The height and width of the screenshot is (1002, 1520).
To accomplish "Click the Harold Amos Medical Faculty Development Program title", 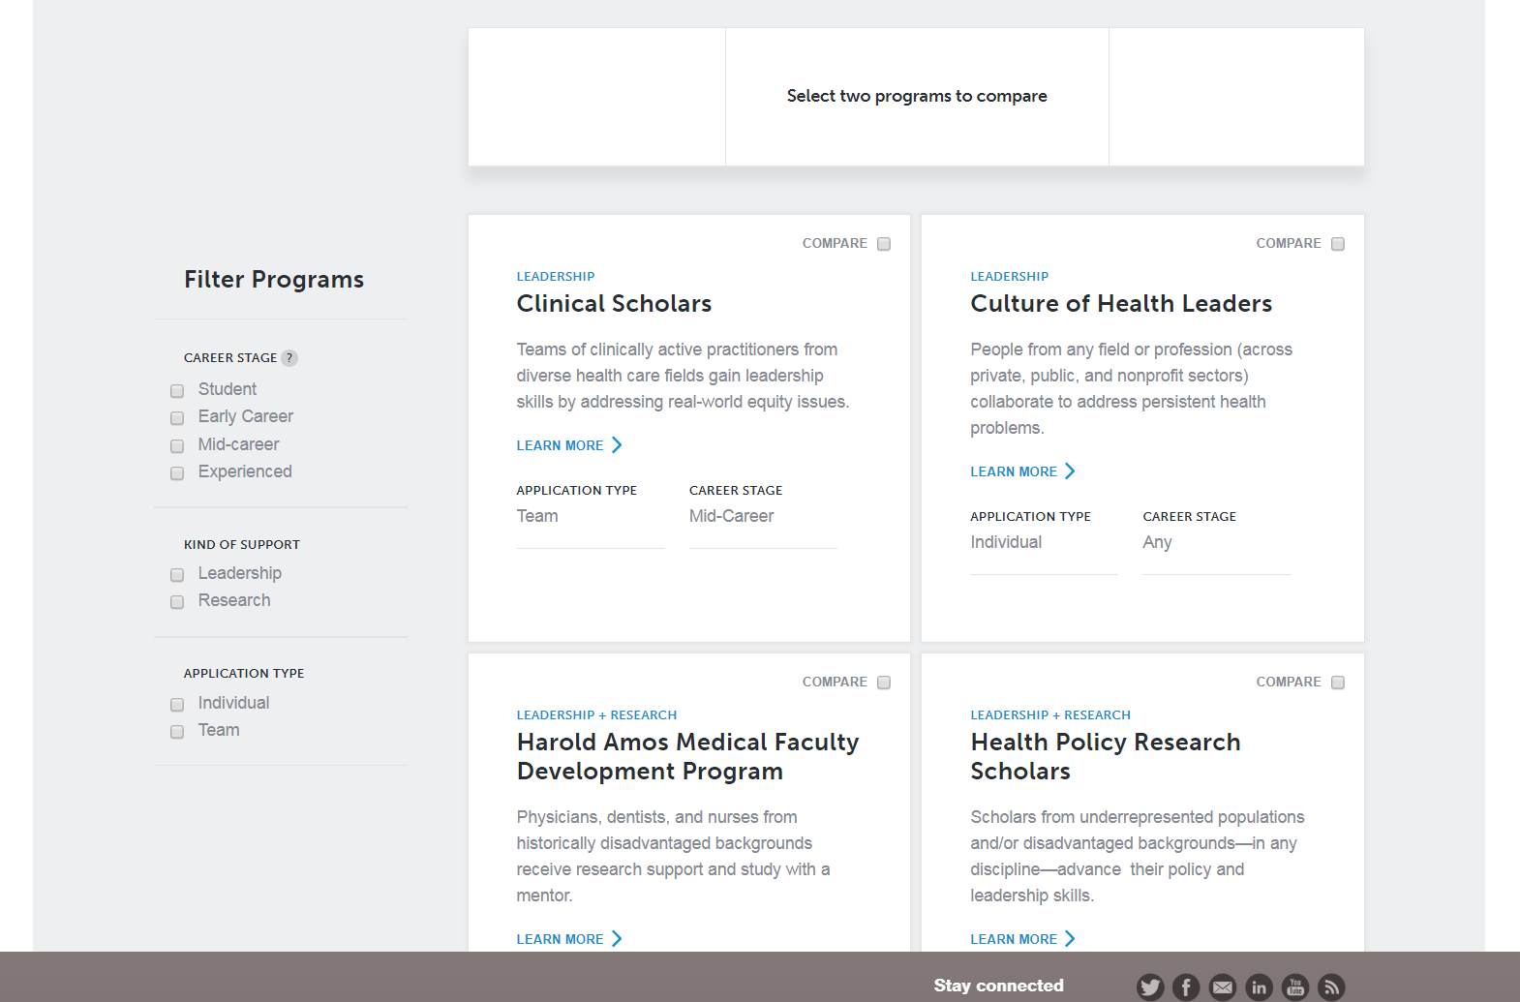I will click(x=687, y=757).
